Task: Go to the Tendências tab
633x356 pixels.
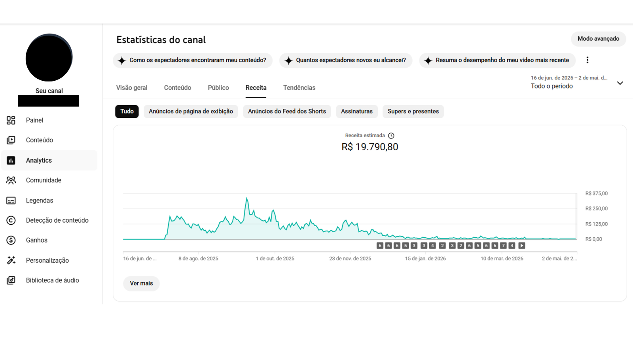Action: [299, 88]
